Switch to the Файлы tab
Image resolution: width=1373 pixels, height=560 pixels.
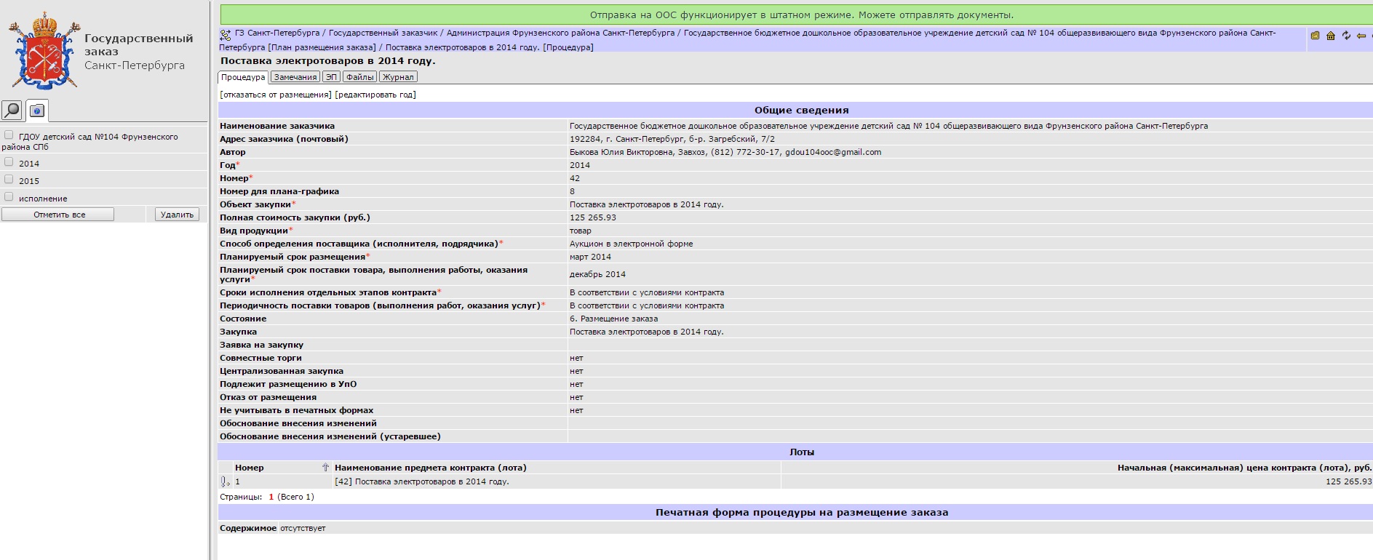(x=359, y=77)
